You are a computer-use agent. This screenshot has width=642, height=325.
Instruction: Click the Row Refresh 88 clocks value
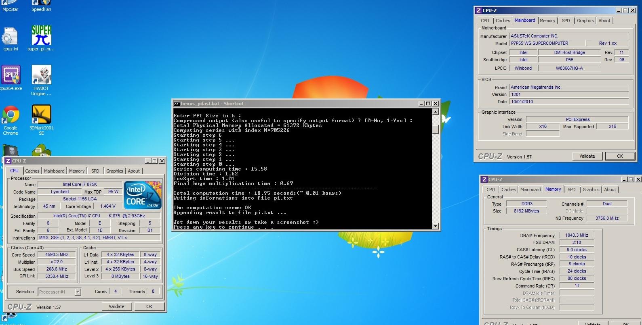577,279
